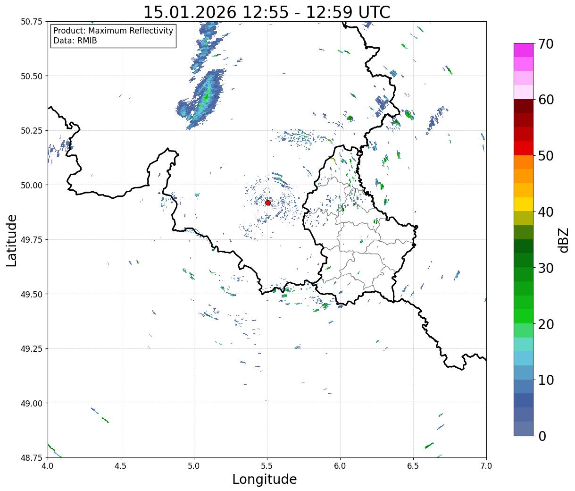Click the colorbar tick label 10
Image resolution: width=575 pixels, height=491 pixels.
pyautogui.click(x=546, y=380)
